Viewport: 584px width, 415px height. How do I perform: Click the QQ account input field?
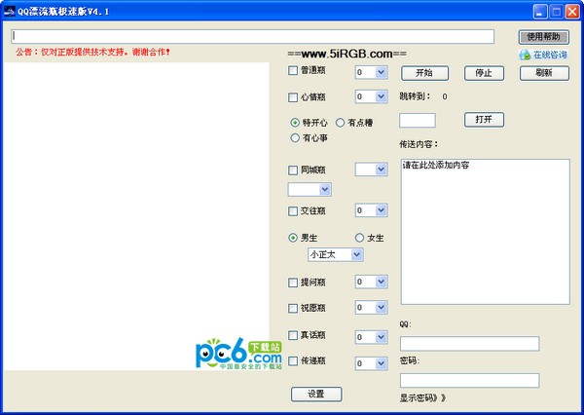tap(469, 344)
